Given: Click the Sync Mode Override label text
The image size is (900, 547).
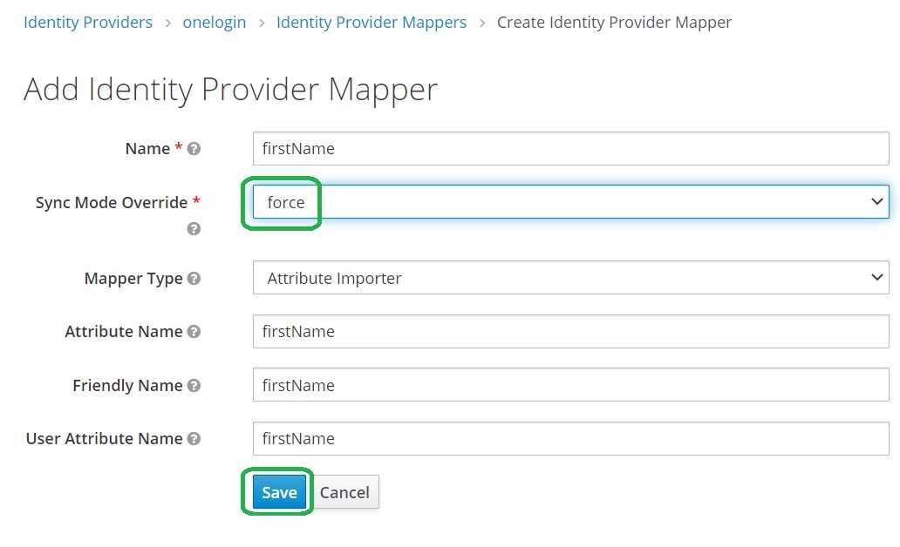Looking at the screenshot, I should [112, 202].
